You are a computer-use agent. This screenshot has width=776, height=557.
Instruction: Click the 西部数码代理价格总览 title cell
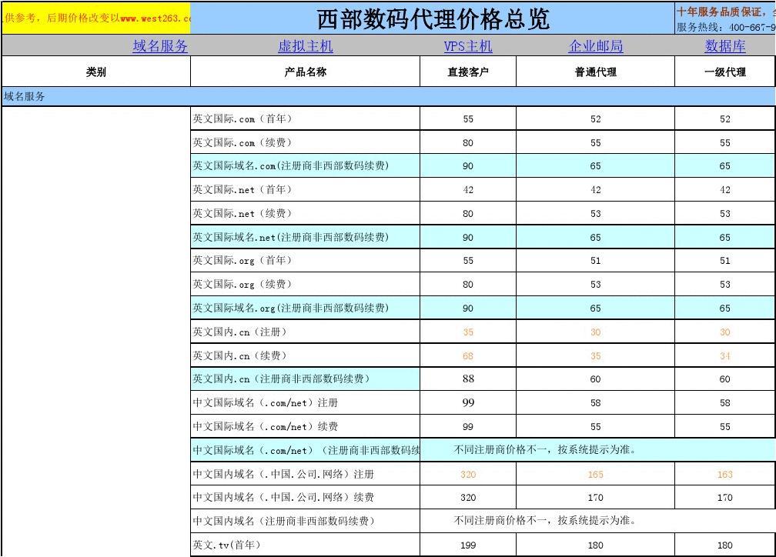(x=432, y=18)
